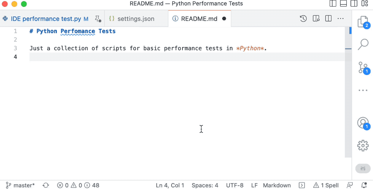The width and height of the screenshot is (373, 189).
Task: Click the unsaved dot on README.md tab
Action: (224, 19)
